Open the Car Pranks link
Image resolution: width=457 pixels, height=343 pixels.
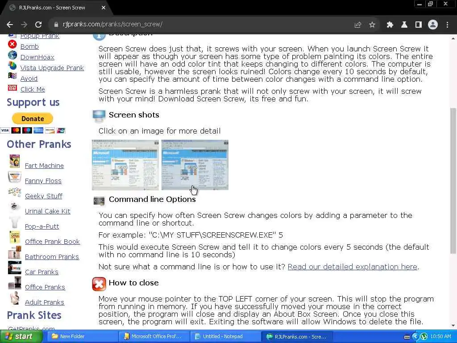pyautogui.click(x=42, y=272)
